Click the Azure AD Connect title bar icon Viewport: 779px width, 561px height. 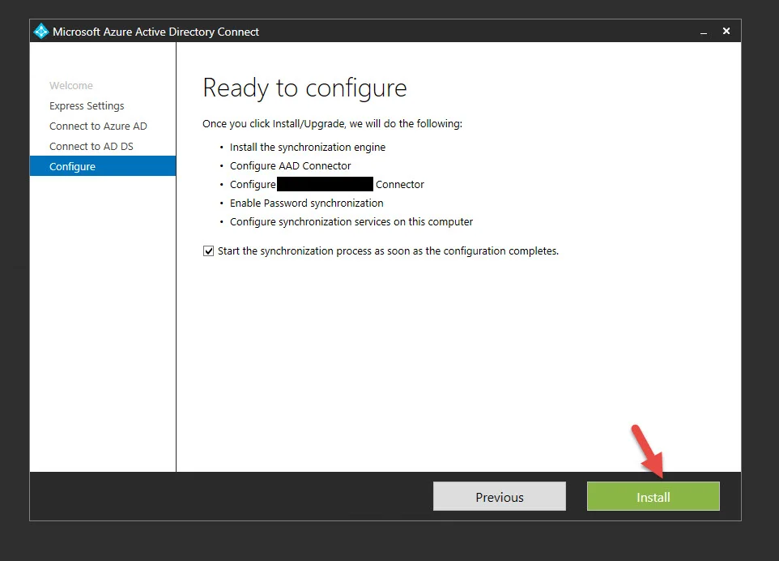40,32
